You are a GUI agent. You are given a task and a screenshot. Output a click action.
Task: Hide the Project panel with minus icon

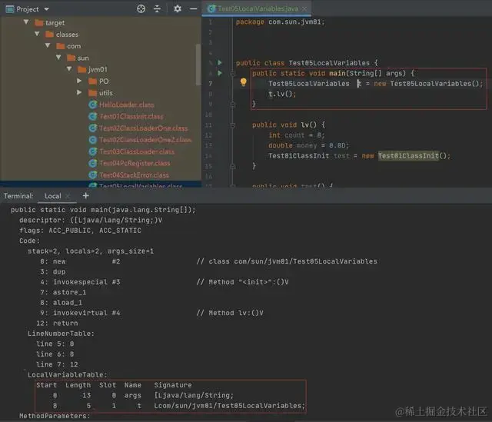[193, 8]
